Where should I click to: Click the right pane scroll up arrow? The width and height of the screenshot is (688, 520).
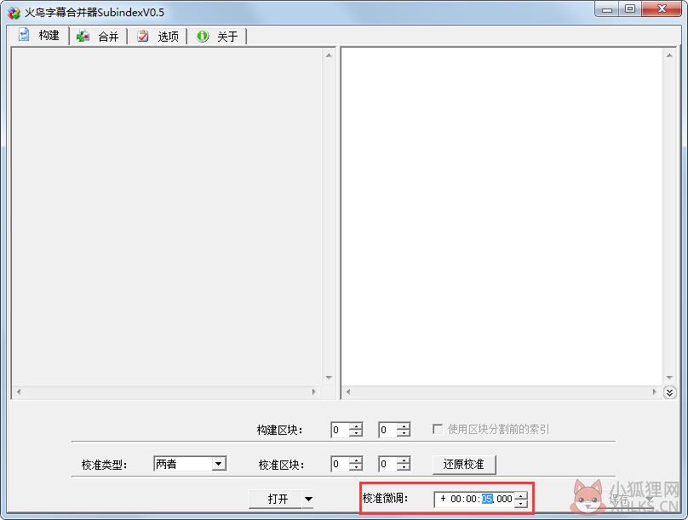[x=668, y=55]
